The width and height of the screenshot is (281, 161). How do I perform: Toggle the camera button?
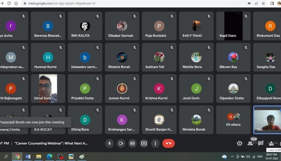coord(121,143)
